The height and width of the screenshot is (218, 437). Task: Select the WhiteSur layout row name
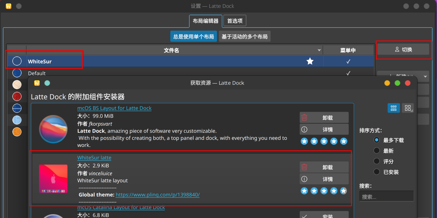tap(40, 61)
